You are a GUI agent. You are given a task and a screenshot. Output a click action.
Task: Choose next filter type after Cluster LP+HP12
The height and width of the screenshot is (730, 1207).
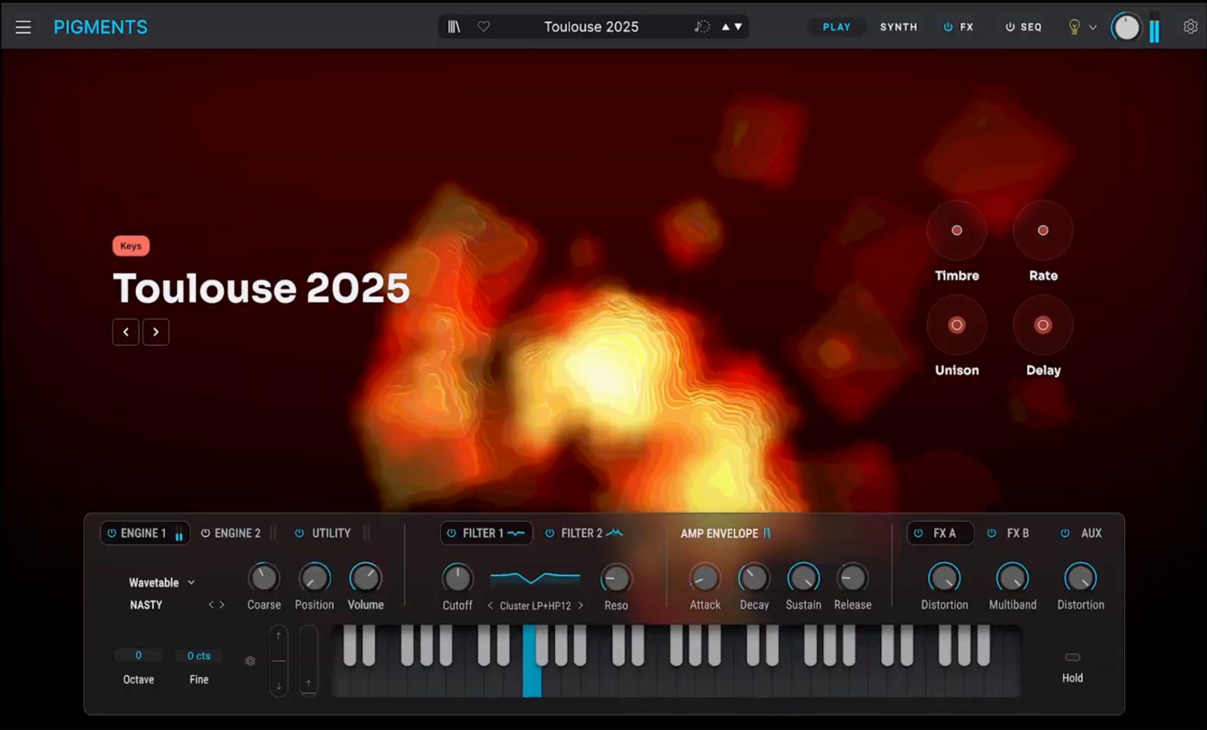pos(581,606)
